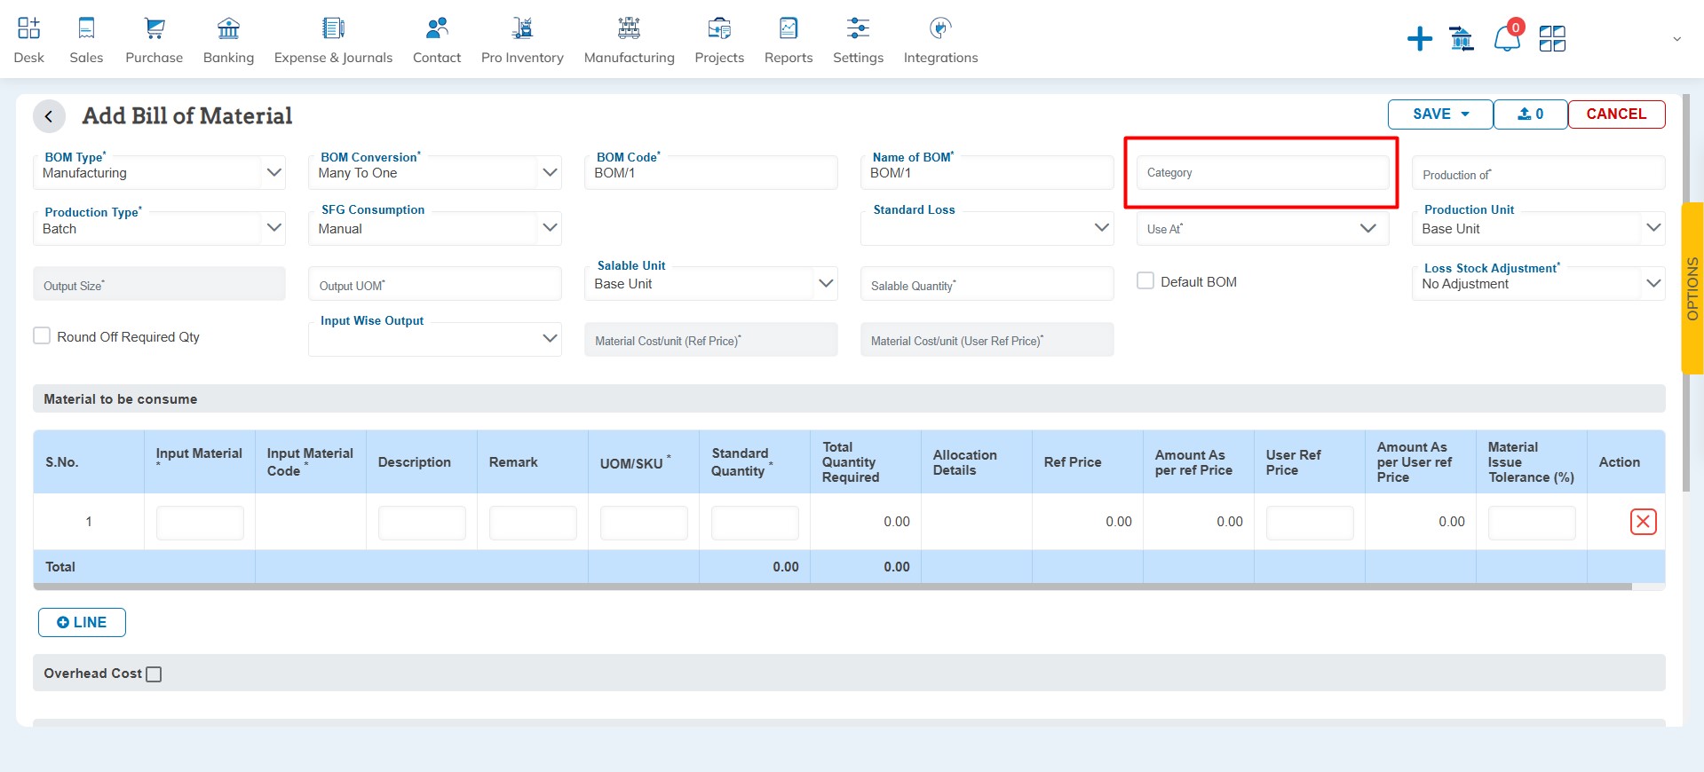Screen dimensions: 1704x772
Task: Expand the user menu chevron at top right
Action: (x=1677, y=39)
